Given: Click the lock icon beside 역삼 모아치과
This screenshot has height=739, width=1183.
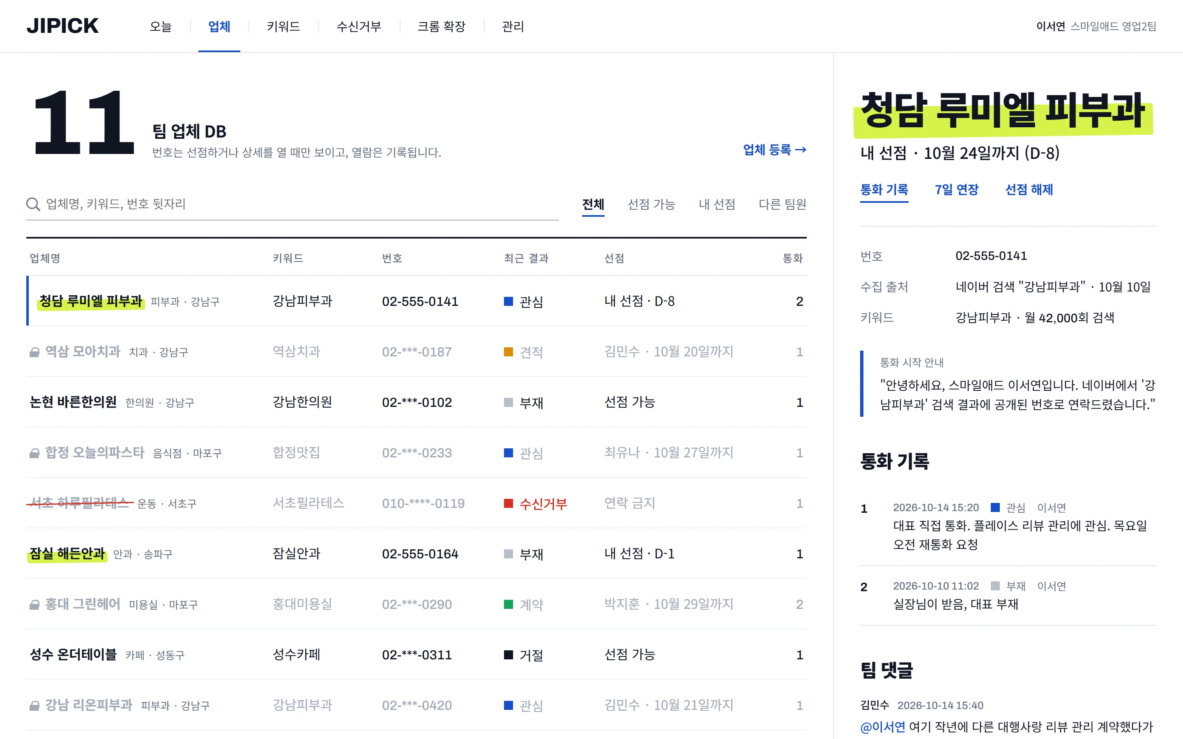Looking at the screenshot, I should (34, 352).
